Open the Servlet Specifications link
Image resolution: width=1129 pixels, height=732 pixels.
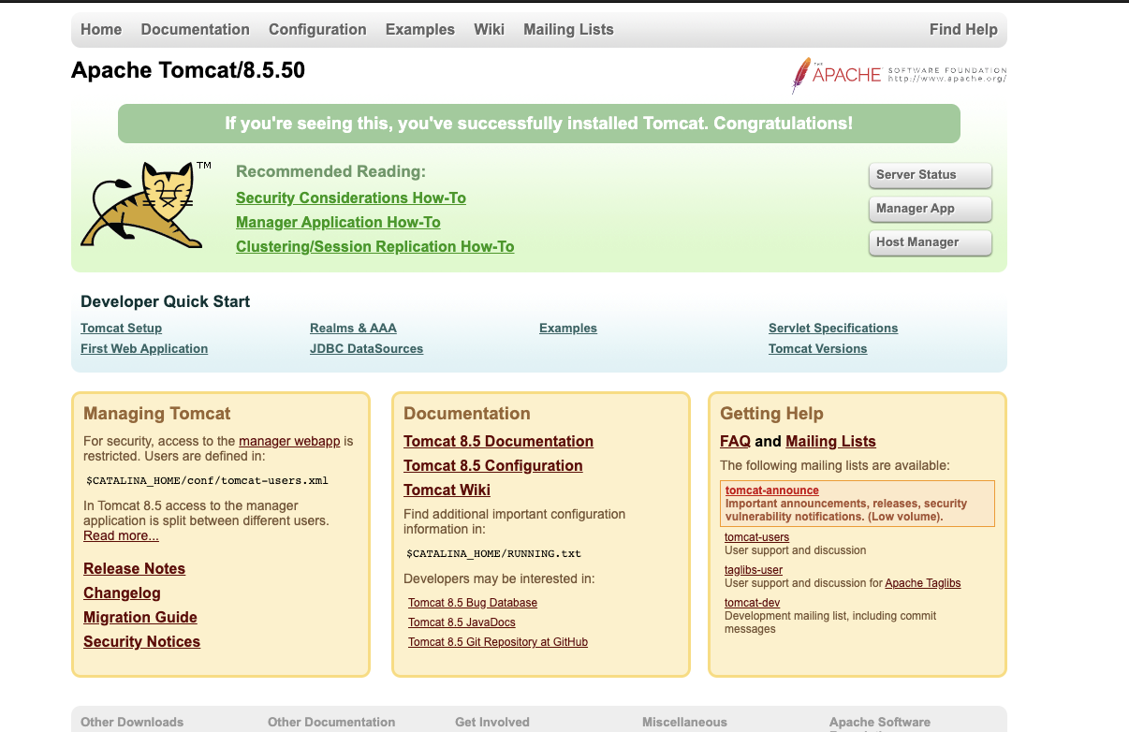833,328
